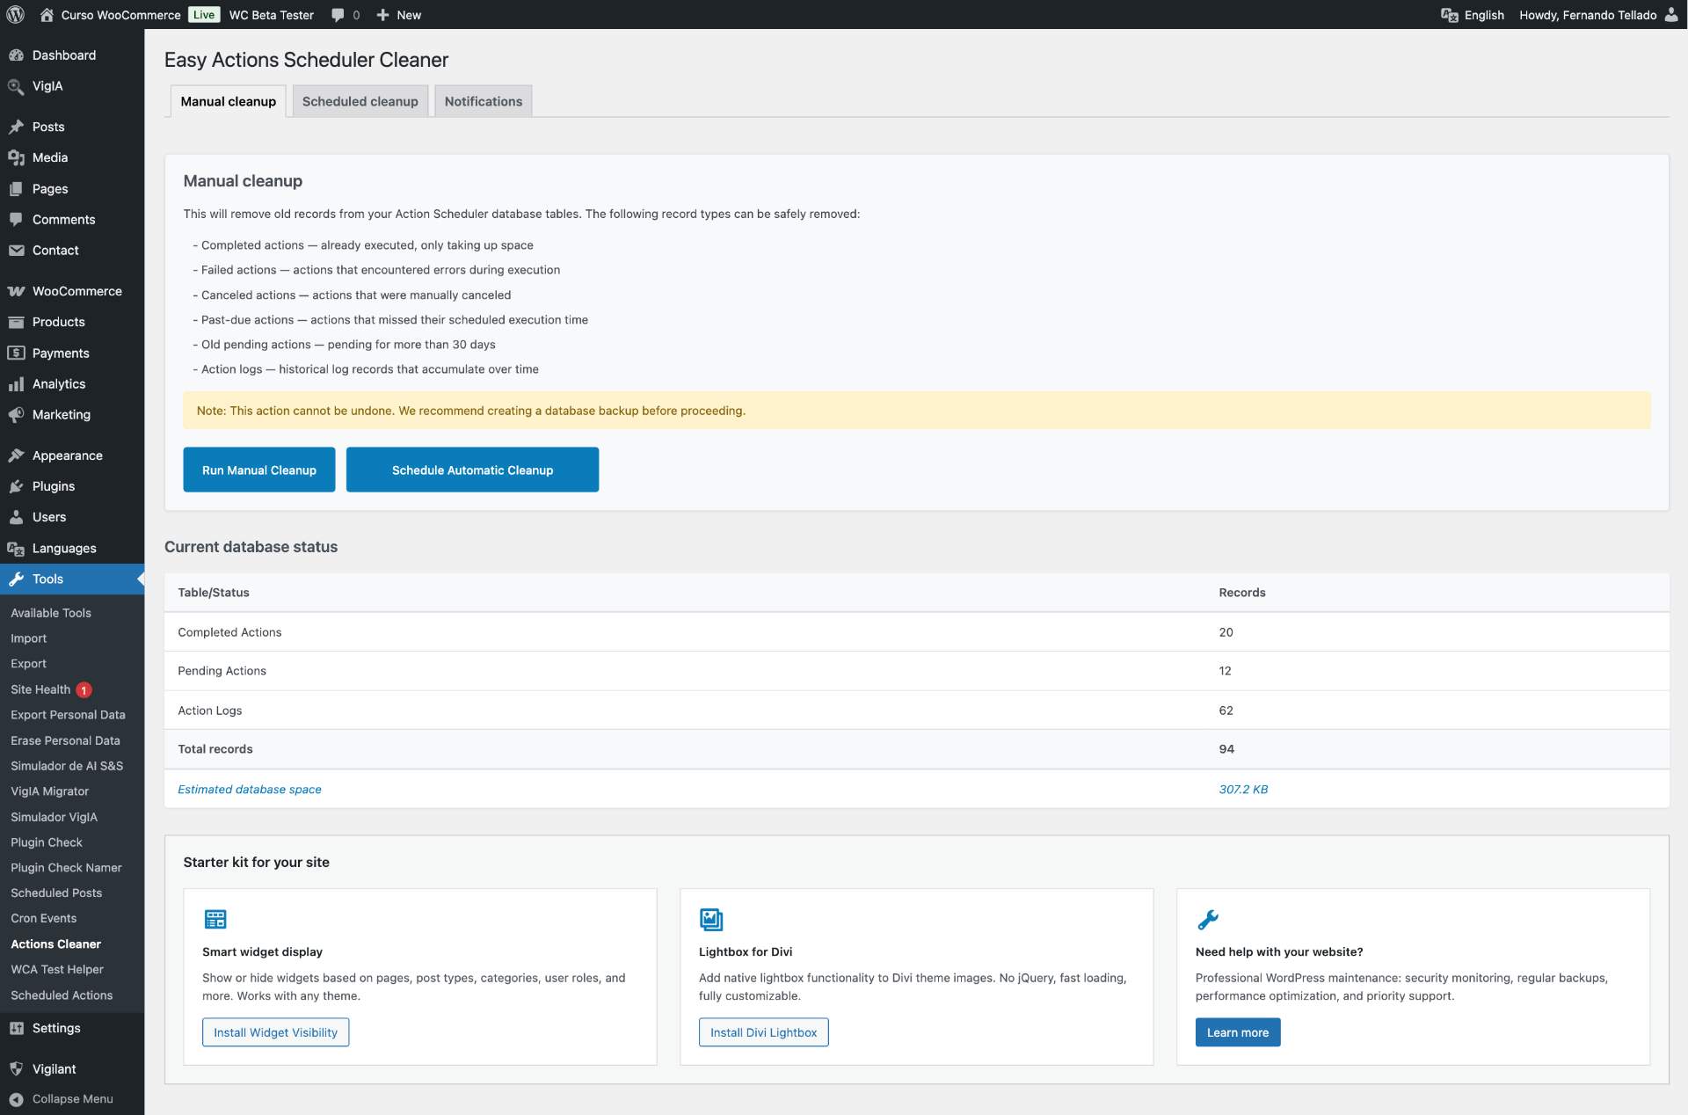Switch to the Scheduled cleanup tab
The image size is (1688, 1115).
360,101
